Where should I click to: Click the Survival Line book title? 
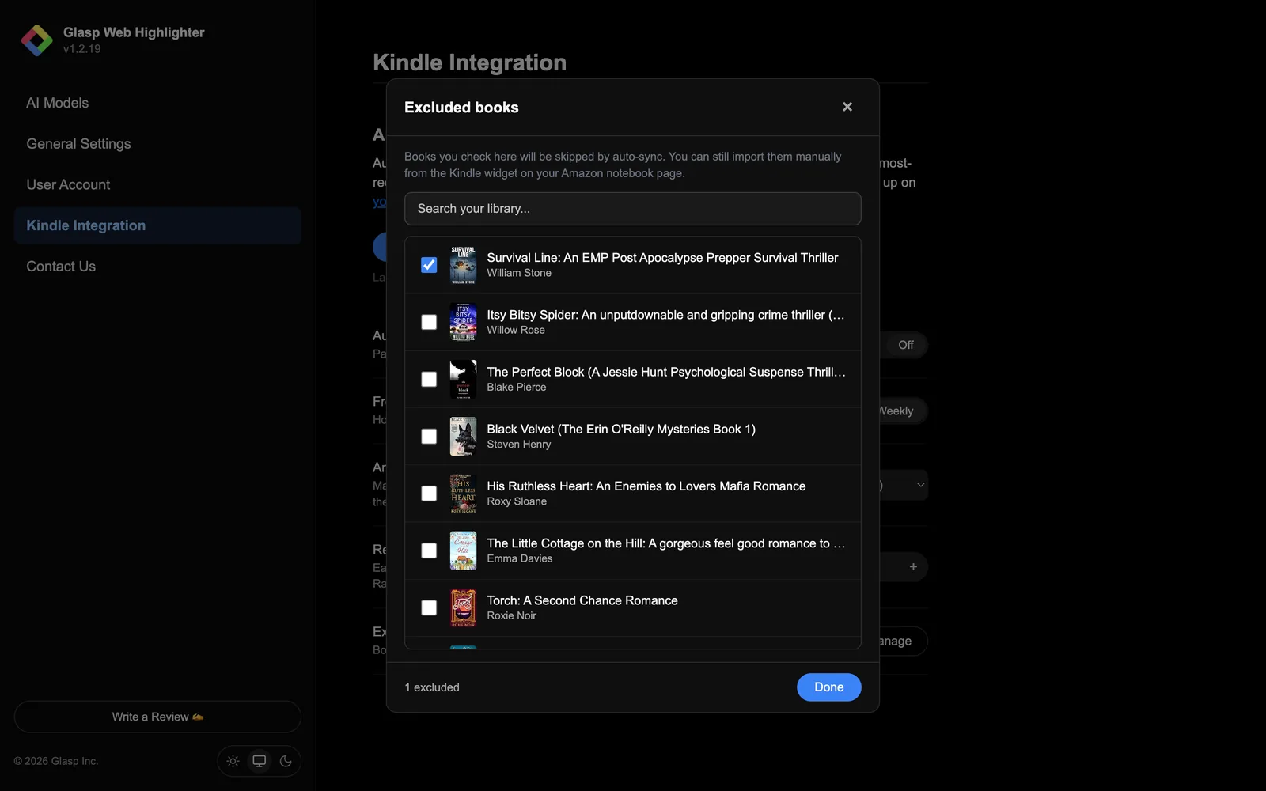(x=662, y=258)
